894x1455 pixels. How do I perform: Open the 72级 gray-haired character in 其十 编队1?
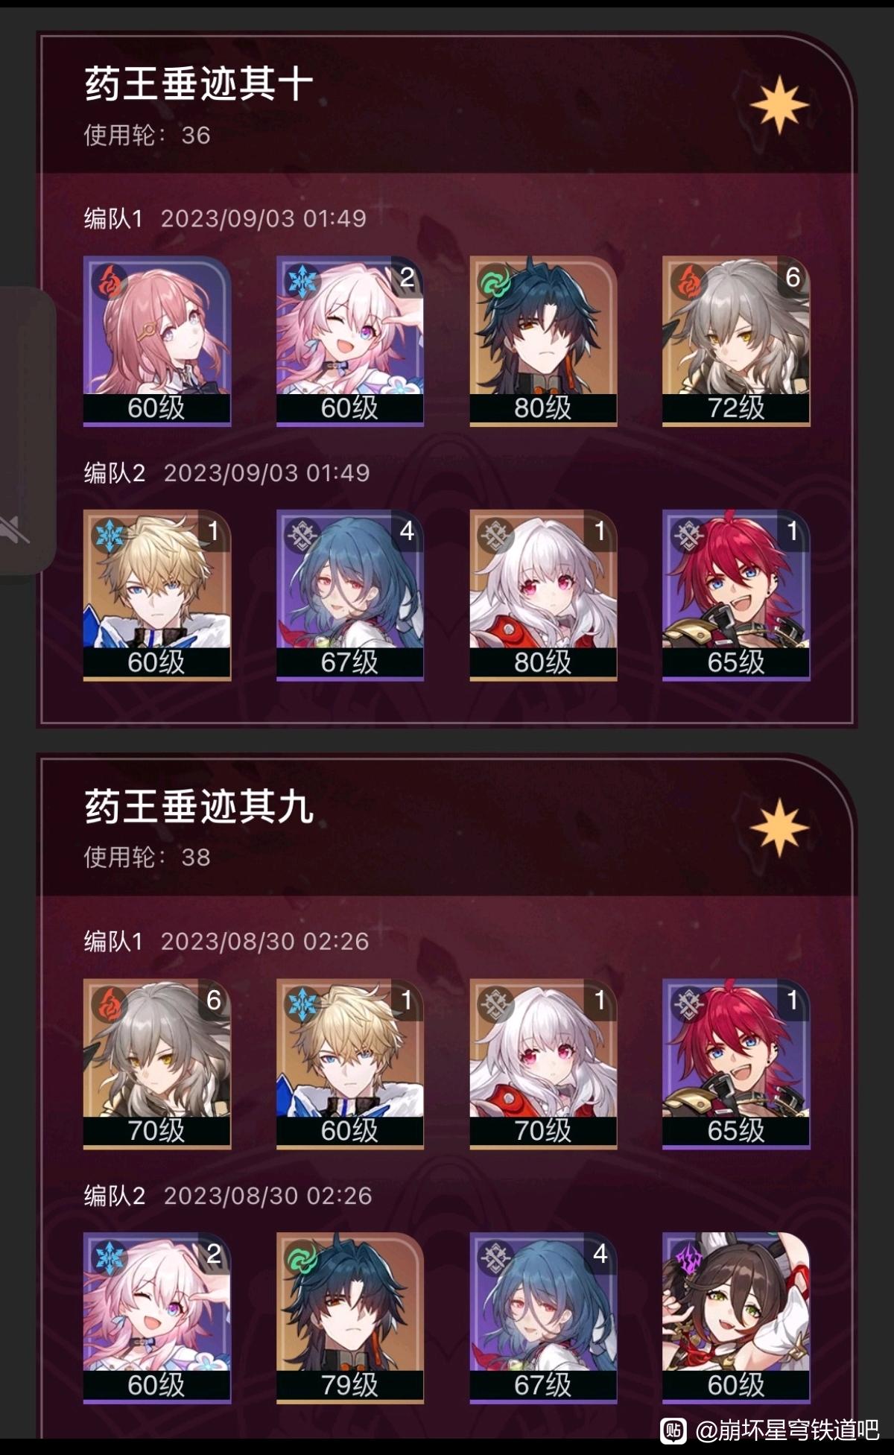click(736, 341)
